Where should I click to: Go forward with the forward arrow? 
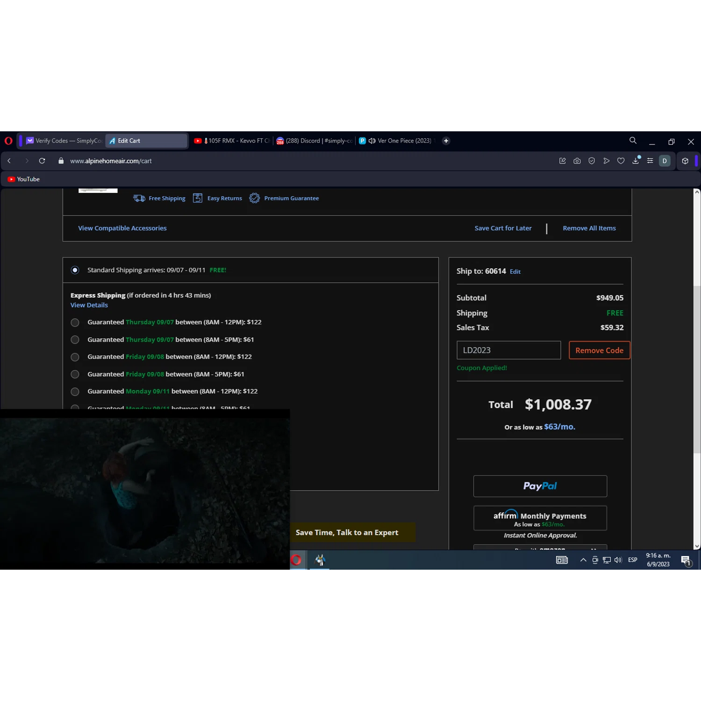click(x=27, y=161)
